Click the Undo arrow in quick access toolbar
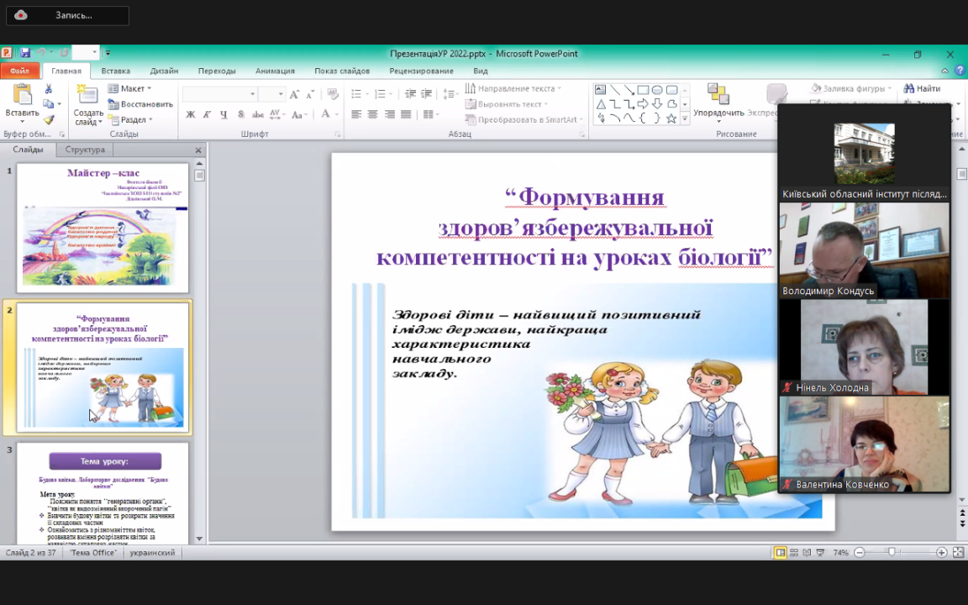The height and width of the screenshot is (605, 968). 40,53
